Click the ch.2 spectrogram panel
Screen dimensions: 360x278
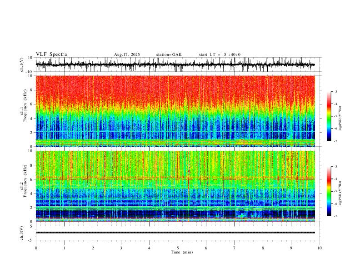click(175, 186)
